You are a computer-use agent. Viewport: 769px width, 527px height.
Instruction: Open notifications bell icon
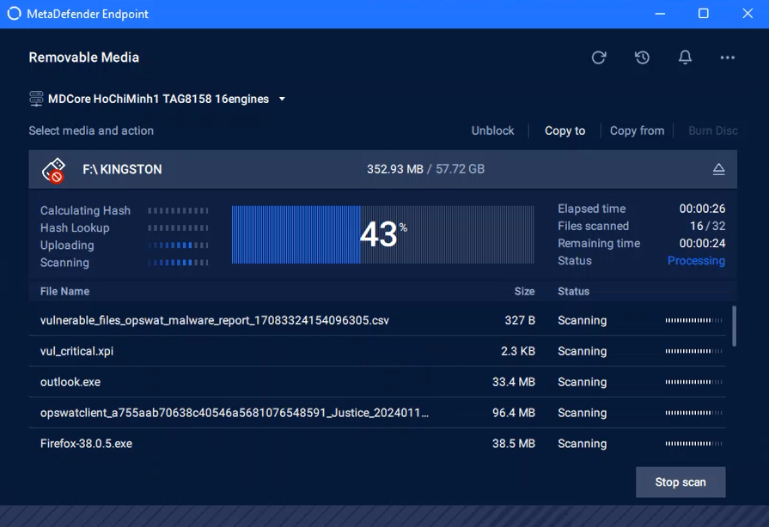pos(685,58)
